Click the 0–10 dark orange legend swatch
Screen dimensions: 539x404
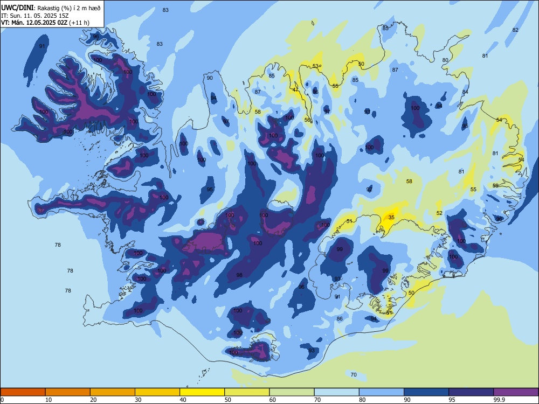23,392
